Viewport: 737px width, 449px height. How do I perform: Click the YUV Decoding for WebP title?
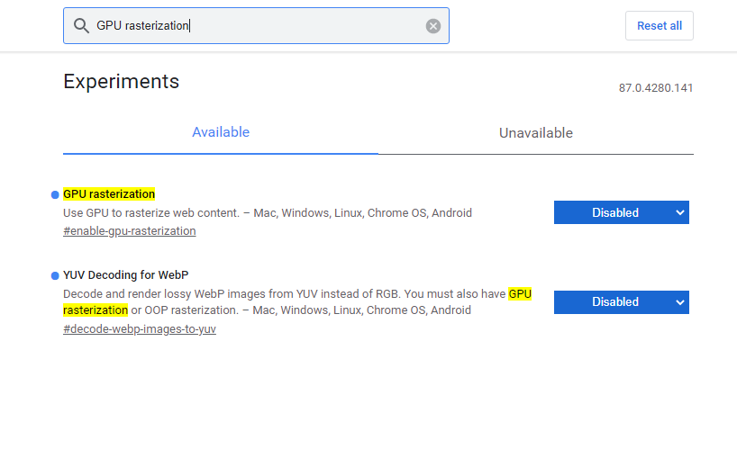(126, 275)
